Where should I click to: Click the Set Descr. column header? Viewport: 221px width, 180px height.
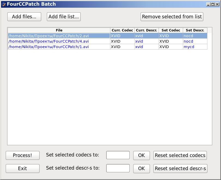(195, 30)
